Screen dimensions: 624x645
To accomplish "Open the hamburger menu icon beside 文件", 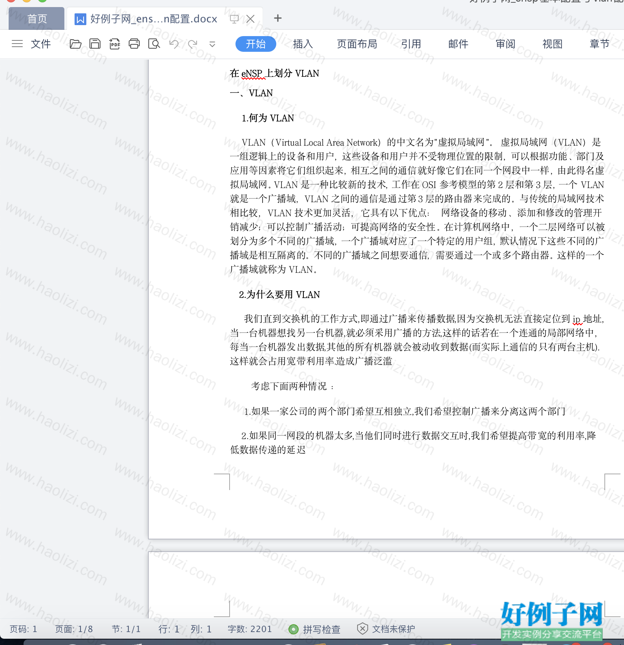I will [17, 44].
